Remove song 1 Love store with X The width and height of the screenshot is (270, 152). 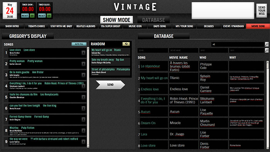coord(84,53)
